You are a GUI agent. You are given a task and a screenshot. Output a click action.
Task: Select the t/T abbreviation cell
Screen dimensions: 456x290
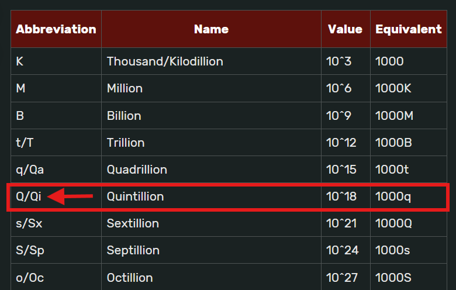pyautogui.click(x=26, y=143)
